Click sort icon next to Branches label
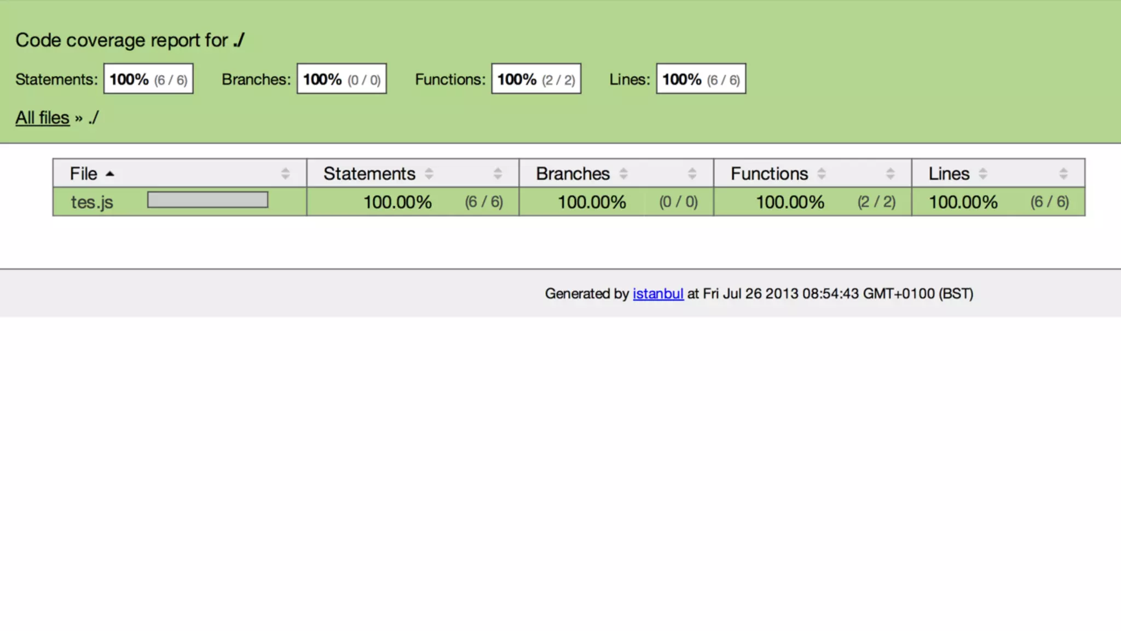 (623, 174)
